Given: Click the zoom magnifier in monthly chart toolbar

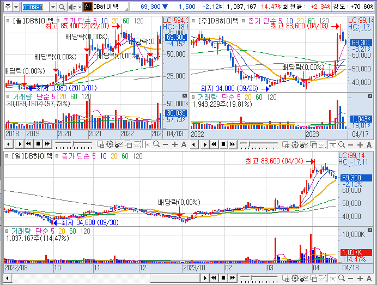Looking at the screenshot, I should [x=156, y=144].
